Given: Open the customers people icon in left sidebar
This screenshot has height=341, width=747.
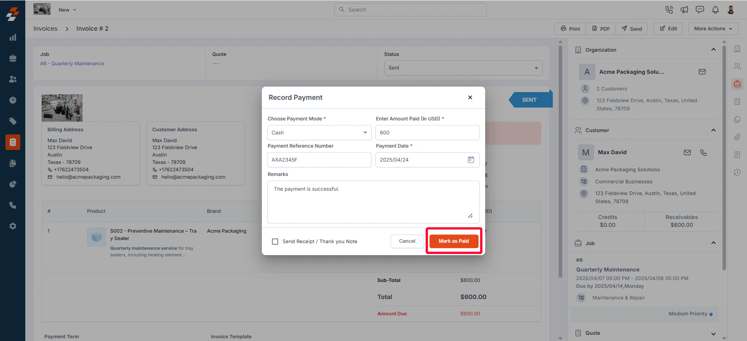Looking at the screenshot, I should (13, 79).
